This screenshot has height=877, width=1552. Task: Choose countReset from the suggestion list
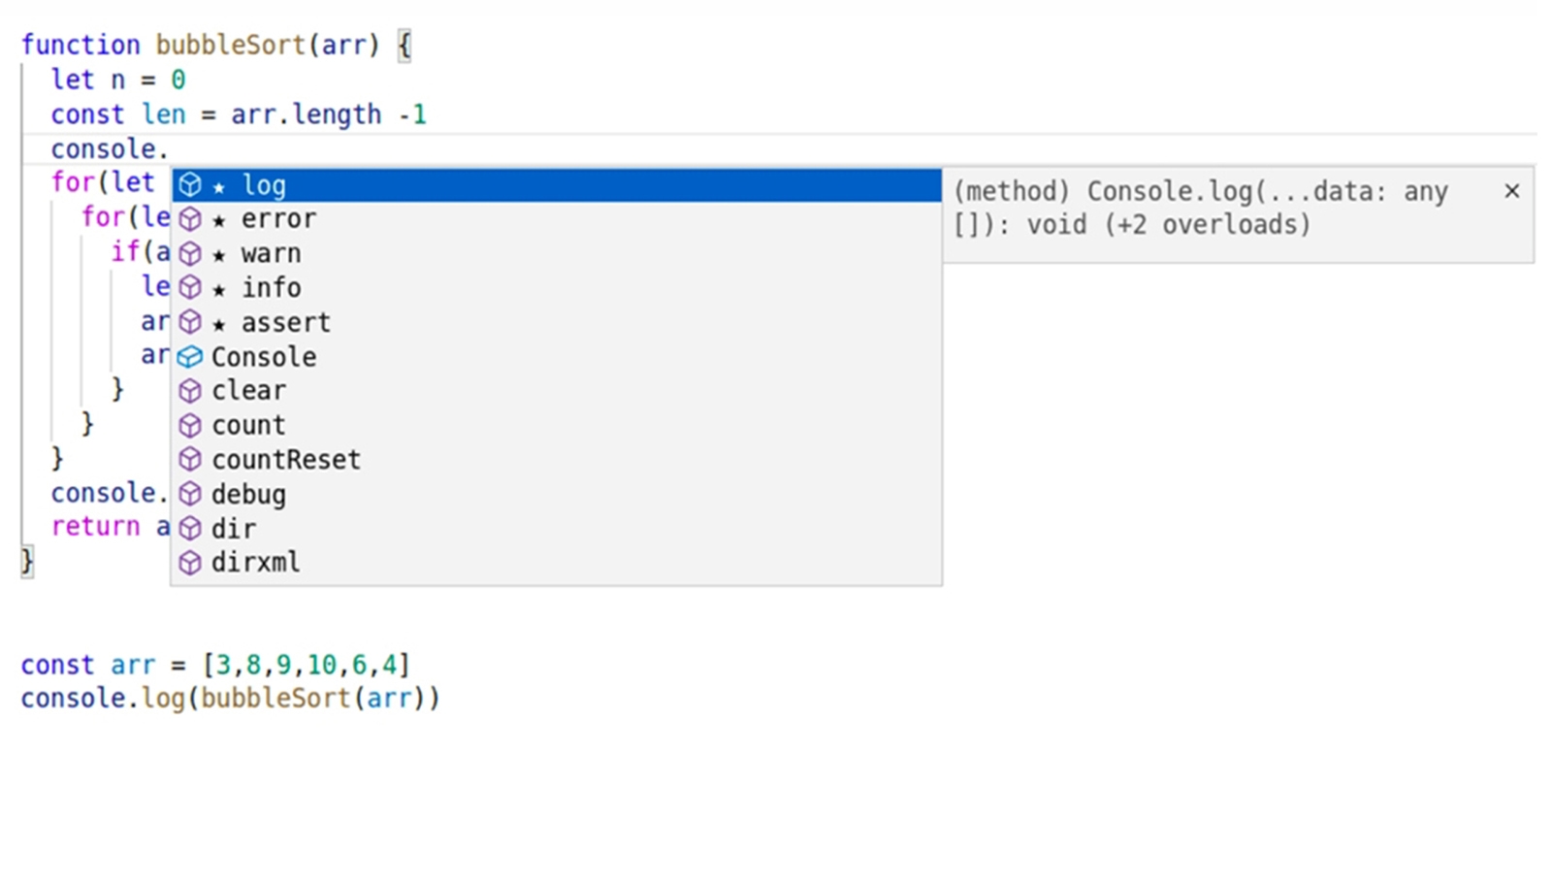click(x=557, y=460)
